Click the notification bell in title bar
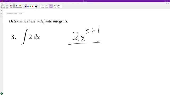Screen dimensions: 170x95 tap(165, 1)
